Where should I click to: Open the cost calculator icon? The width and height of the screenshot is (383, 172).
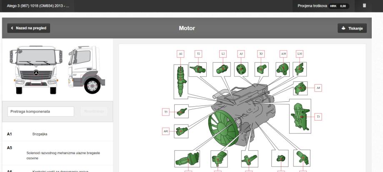(x=364, y=5)
